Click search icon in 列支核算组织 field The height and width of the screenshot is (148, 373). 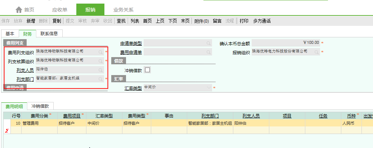[101, 61]
